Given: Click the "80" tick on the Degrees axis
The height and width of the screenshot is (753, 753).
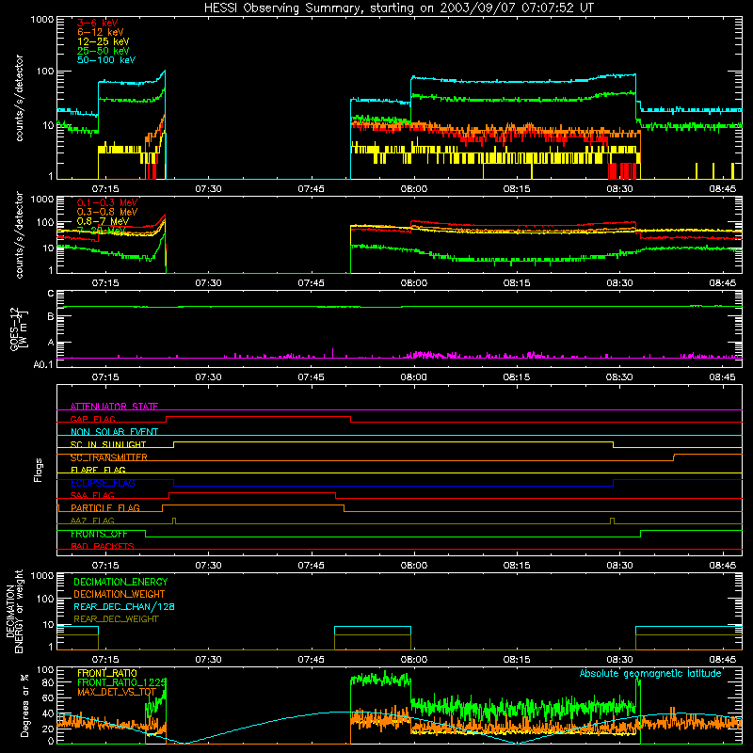Looking at the screenshot, I should coord(48,682).
